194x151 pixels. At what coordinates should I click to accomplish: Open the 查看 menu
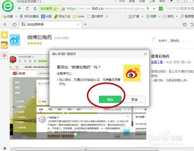click(x=132, y=1)
